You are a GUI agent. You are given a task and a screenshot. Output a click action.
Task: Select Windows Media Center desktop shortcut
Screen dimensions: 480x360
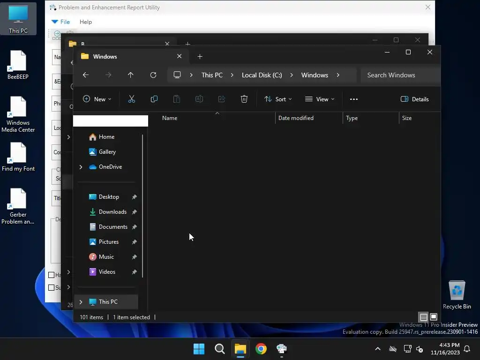click(18, 114)
